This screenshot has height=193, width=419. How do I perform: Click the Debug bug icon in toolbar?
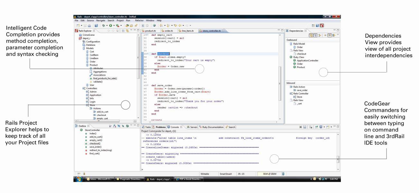click(104, 25)
